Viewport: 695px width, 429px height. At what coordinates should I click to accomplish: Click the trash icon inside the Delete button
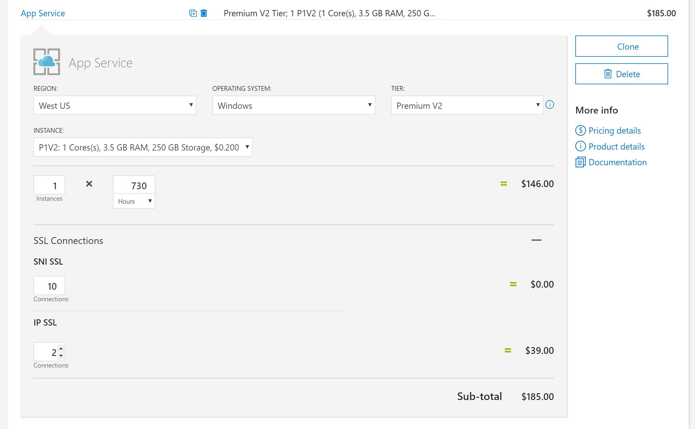pyautogui.click(x=608, y=74)
